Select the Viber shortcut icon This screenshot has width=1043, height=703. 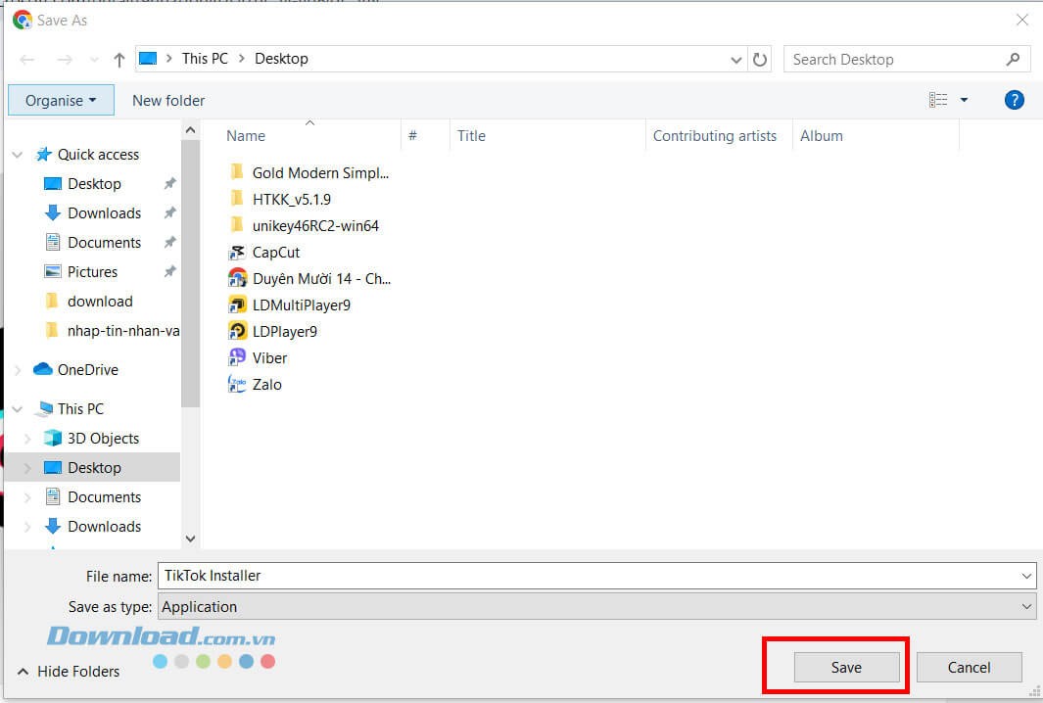coord(237,357)
